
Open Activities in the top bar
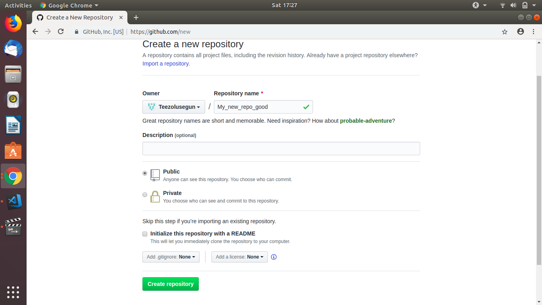point(18,5)
